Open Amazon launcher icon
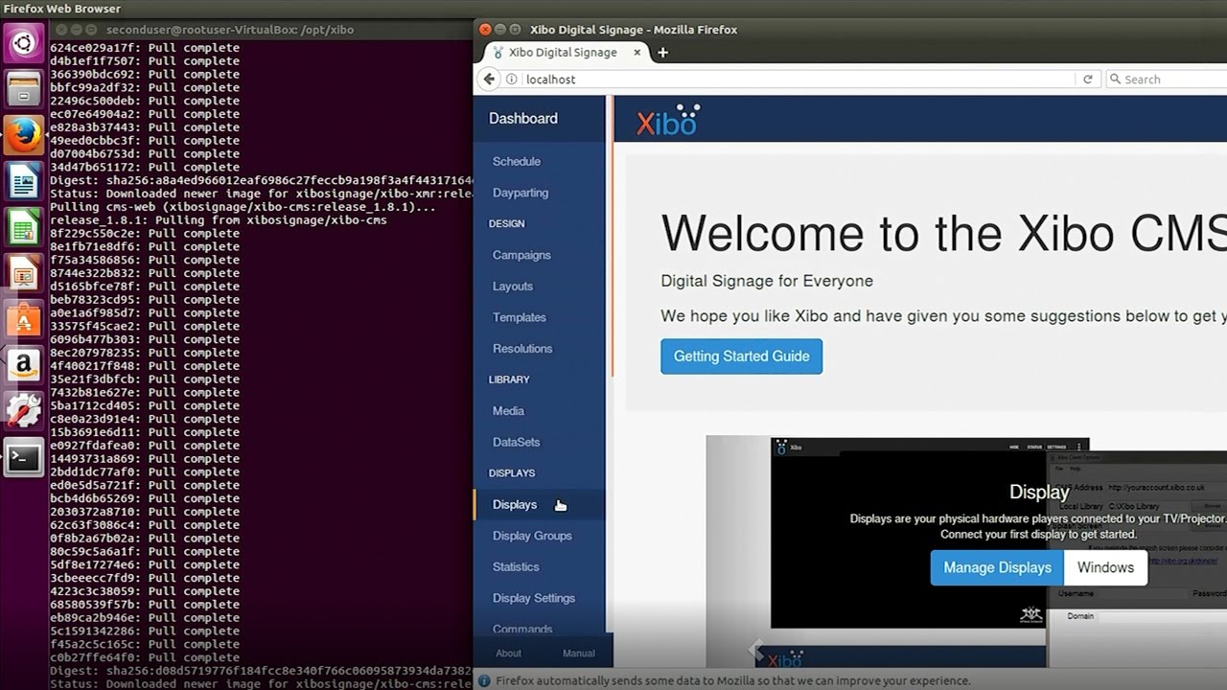 click(24, 364)
